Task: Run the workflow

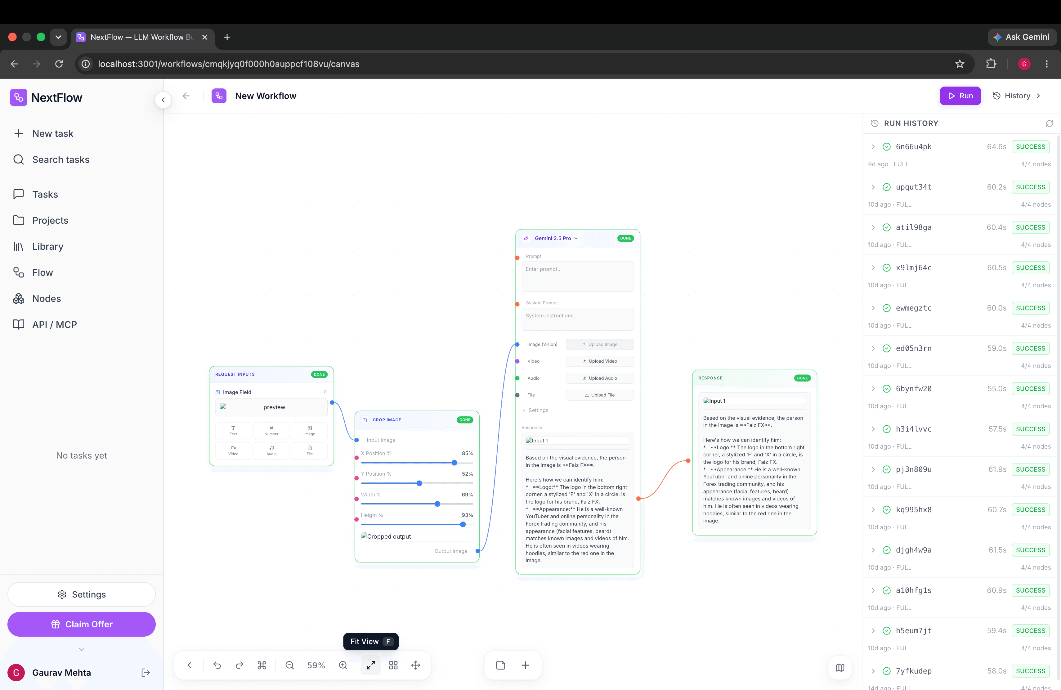Action: pos(960,96)
